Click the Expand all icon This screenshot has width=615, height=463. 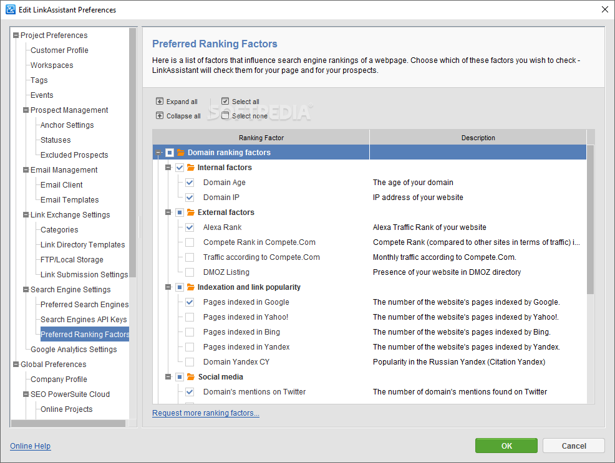point(160,102)
